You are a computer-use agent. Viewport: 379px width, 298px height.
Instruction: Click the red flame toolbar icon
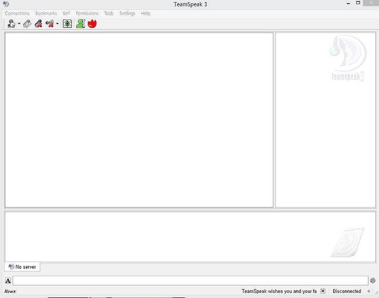pyautogui.click(x=92, y=24)
